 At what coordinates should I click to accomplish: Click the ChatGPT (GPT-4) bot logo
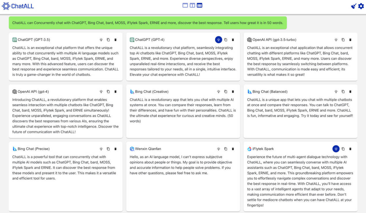point(132,40)
